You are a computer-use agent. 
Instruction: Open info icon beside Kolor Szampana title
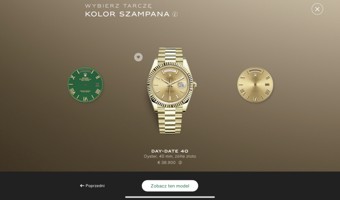tap(175, 14)
